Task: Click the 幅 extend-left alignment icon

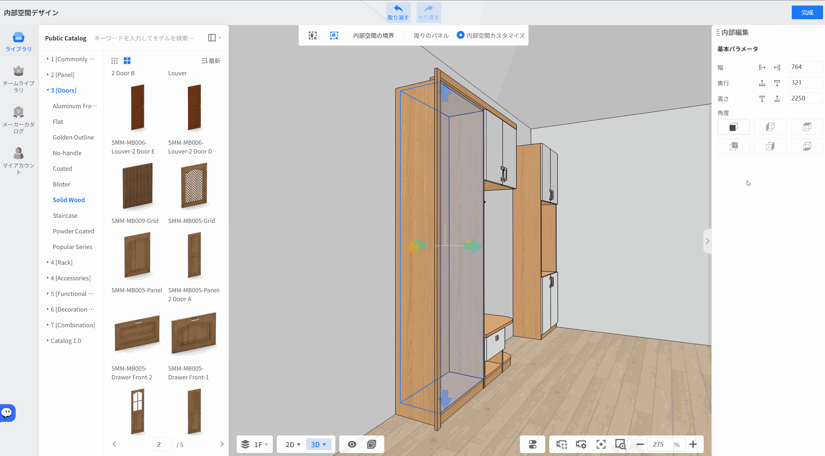Action: [762, 67]
